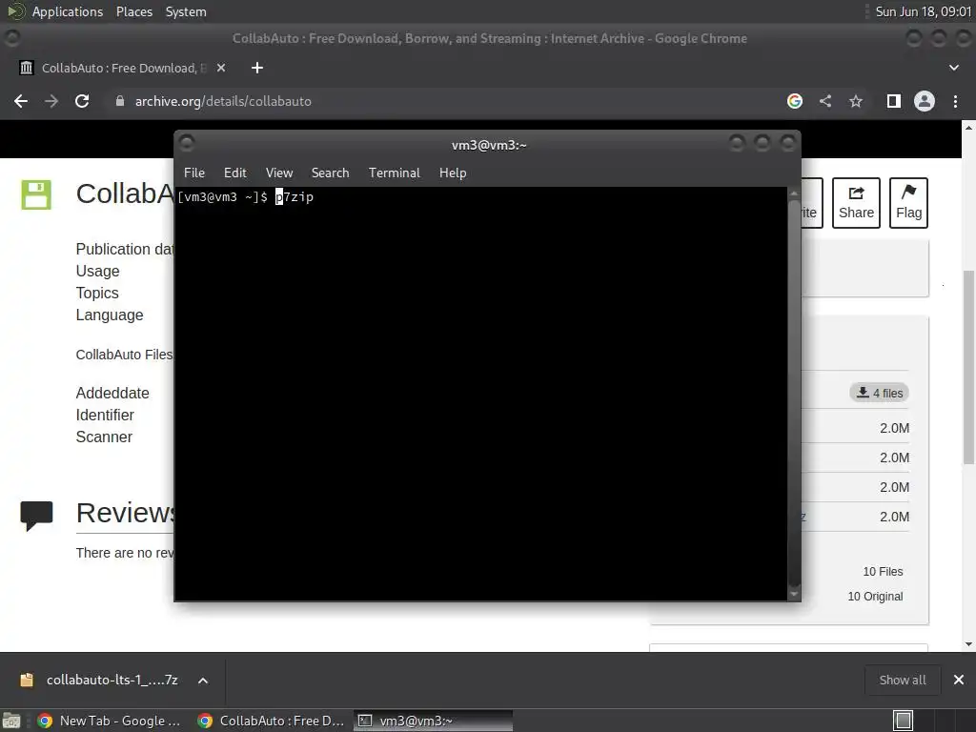This screenshot has height=732, width=976.
Task: Open the Terminal menu
Action: pyautogui.click(x=394, y=173)
